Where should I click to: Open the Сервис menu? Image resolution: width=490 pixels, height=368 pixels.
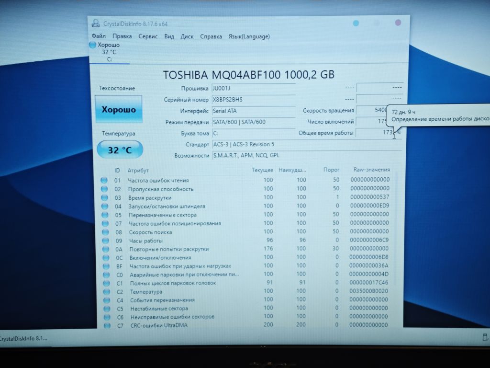point(148,36)
